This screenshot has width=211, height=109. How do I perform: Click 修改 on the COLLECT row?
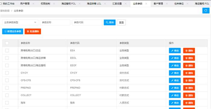(x=175, y=95)
